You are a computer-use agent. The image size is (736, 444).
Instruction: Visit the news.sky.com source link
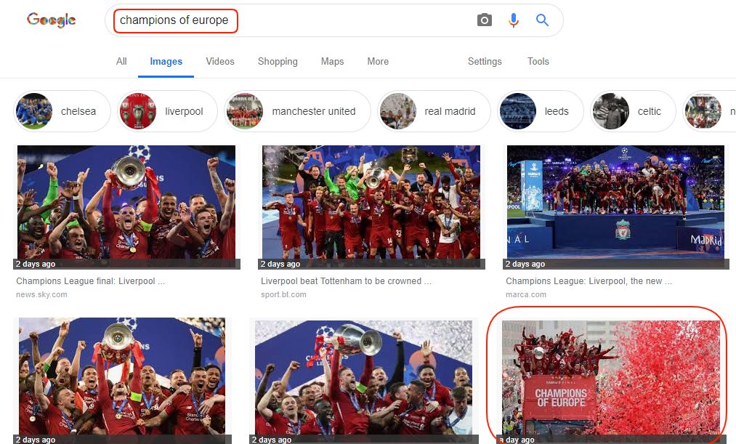pyautogui.click(x=41, y=295)
